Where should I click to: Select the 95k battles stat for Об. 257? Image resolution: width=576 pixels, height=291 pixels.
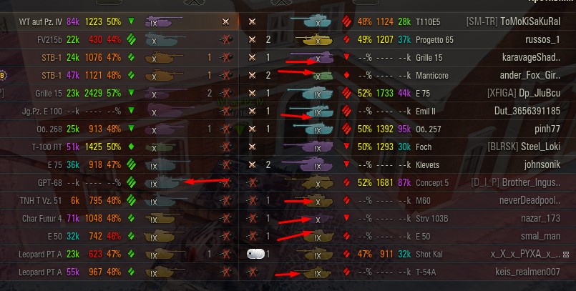pos(404,129)
